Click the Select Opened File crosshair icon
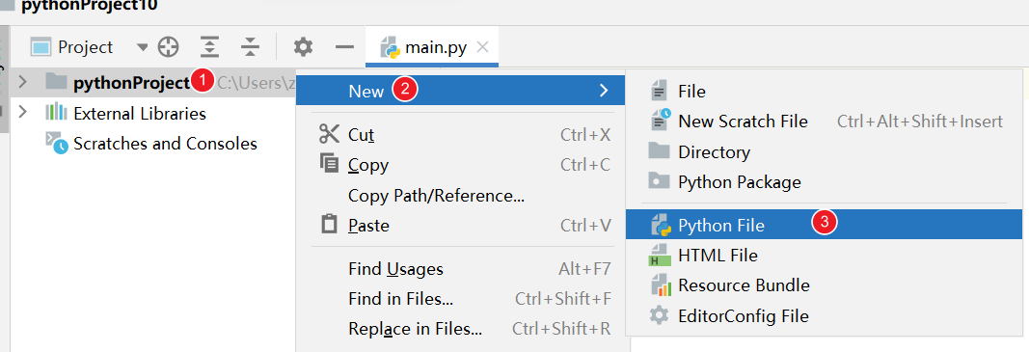 (168, 46)
